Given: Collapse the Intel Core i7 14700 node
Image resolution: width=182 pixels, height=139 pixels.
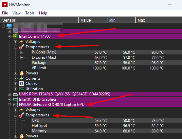Looking at the screenshot, I should [x=9, y=36].
